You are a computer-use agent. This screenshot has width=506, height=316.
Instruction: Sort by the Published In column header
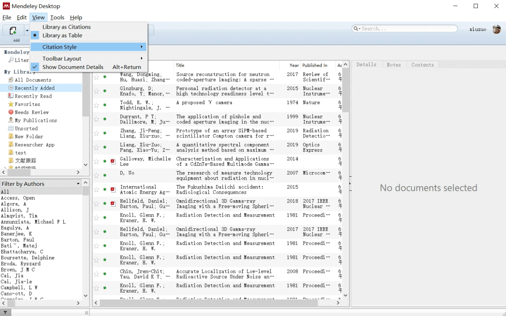point(318,65)
